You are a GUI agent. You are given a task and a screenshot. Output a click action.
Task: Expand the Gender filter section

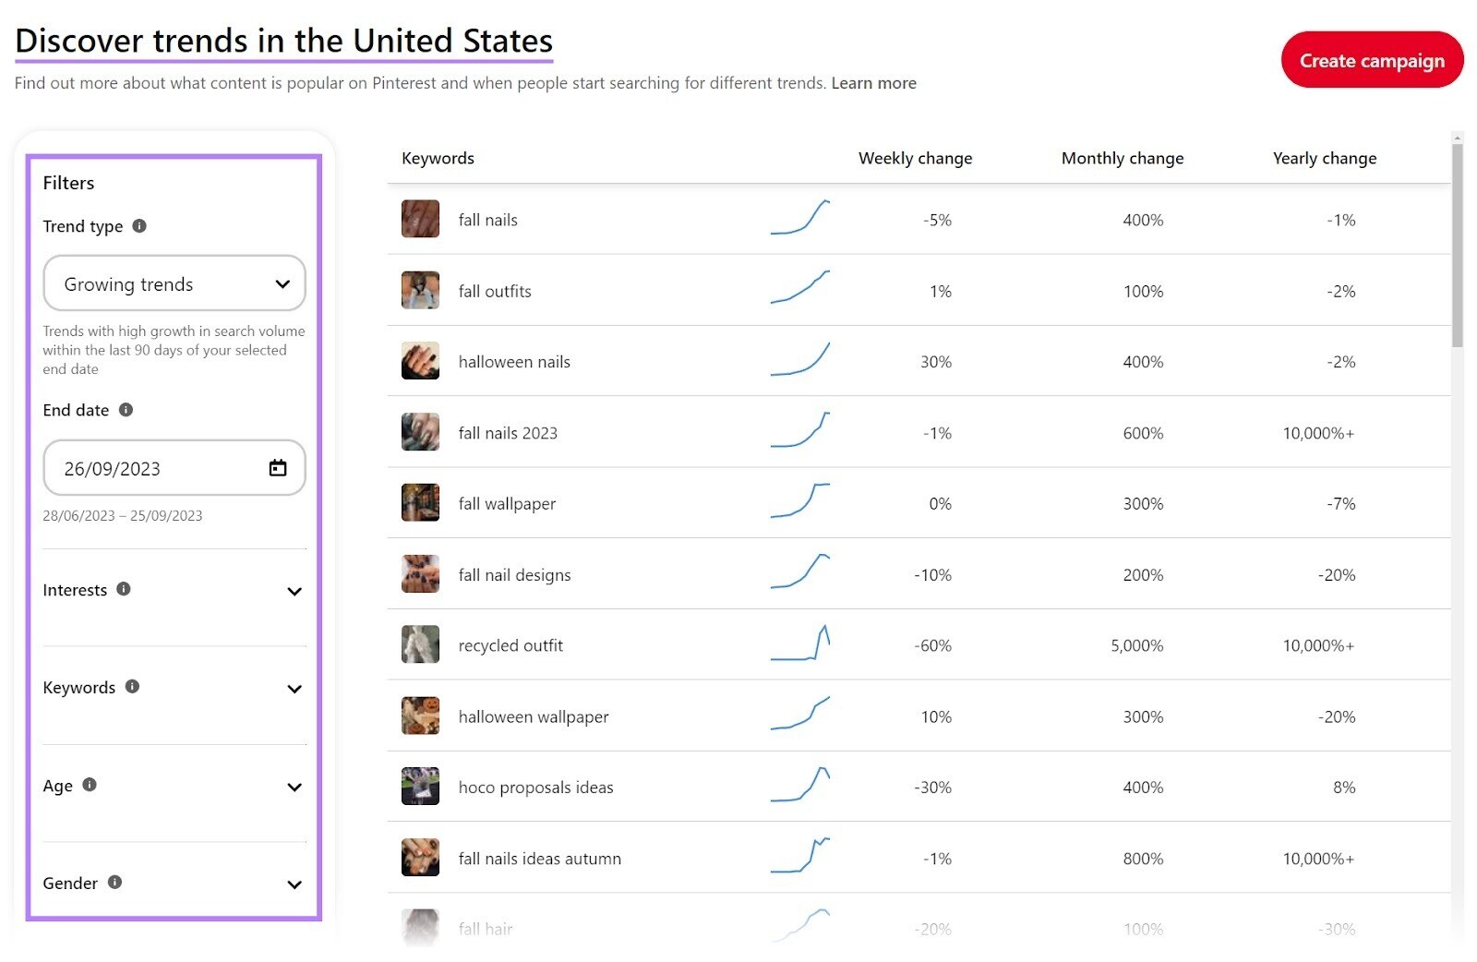[294, 884]
